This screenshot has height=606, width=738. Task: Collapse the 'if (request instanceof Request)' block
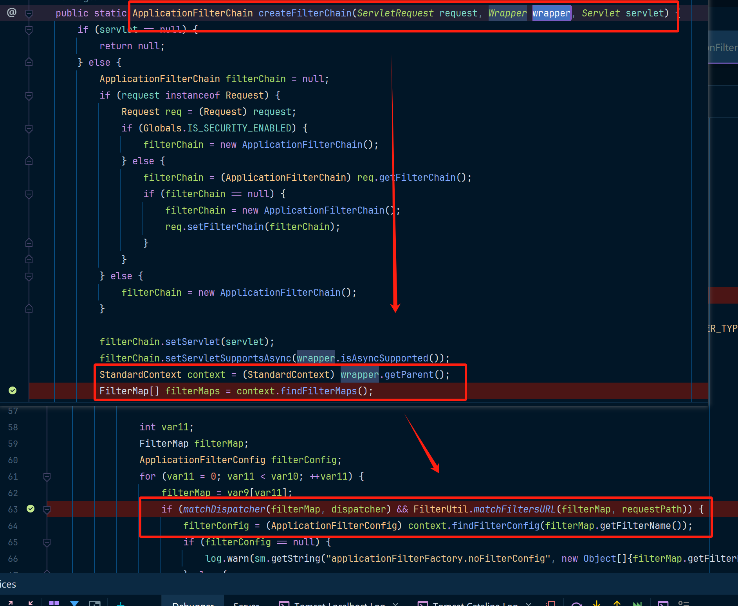click(29, 95)
